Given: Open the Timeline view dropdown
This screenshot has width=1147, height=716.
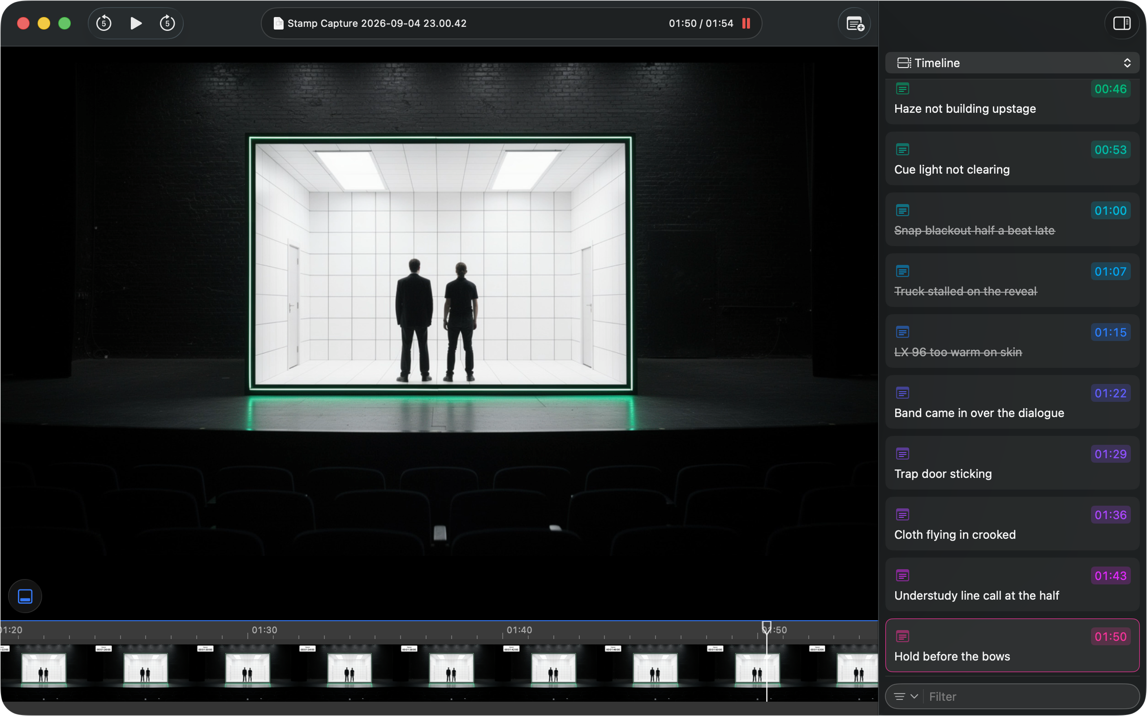Looking at the screenshot, I should point(1012,63).
